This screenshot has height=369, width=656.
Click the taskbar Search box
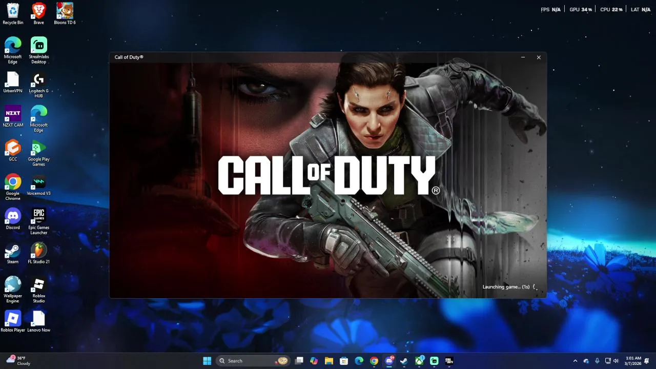(x=253, y=361)
